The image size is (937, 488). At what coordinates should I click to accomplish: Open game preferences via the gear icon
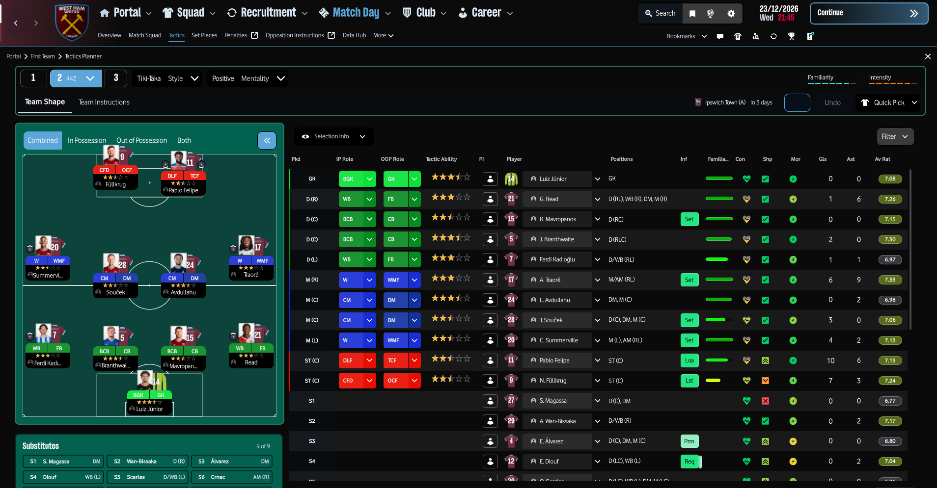tap(731, 13)
